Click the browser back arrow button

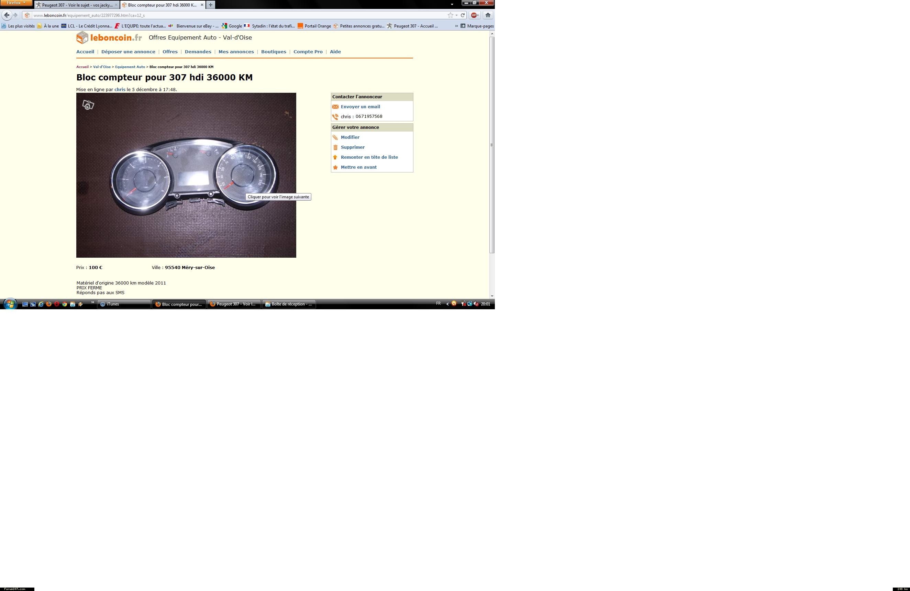[x=7, y=15]
